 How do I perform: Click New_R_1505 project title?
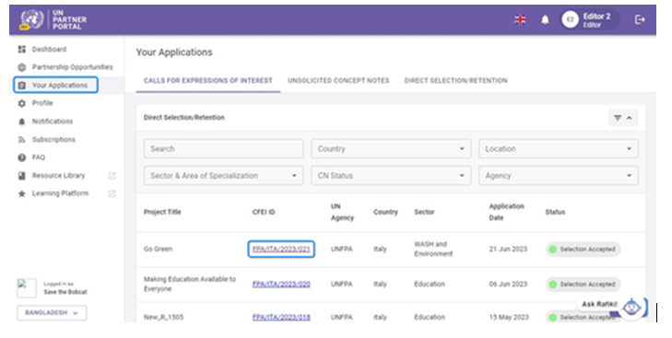coord(163,318)
